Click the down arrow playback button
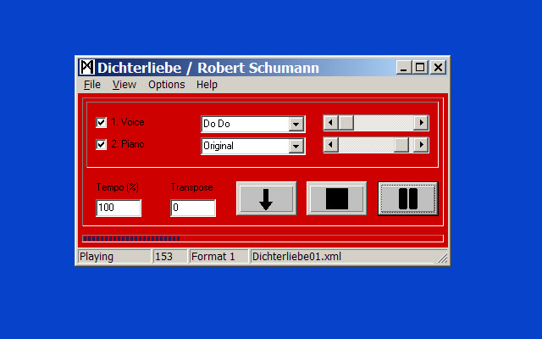Image resolution: width=542 pixels, height=339 pixels. click(266, 199)
